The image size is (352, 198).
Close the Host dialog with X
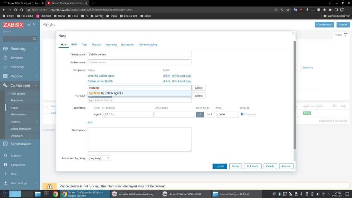coord(293,33)
